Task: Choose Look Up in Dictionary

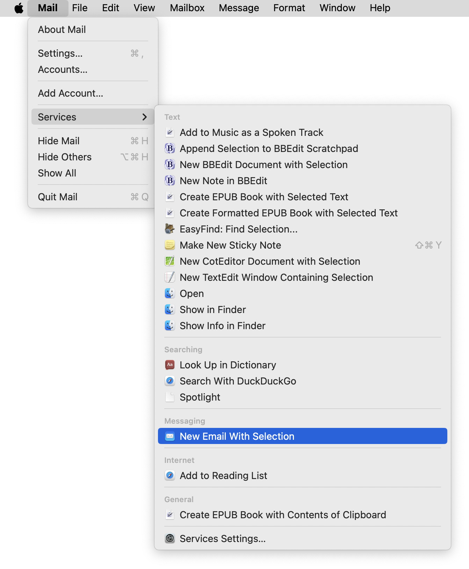Action: (303, 365)
